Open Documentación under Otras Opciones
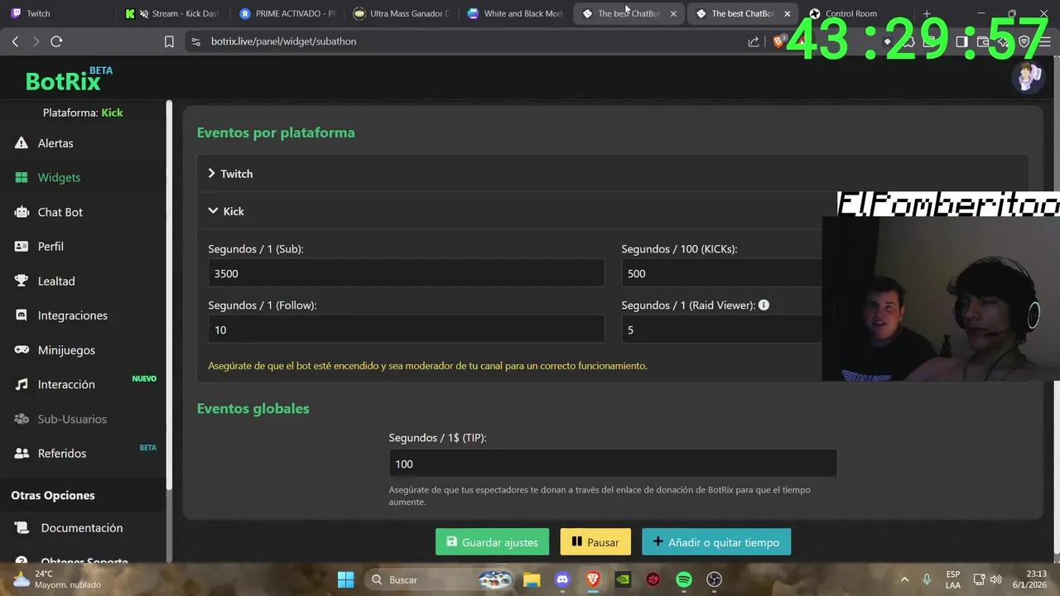 click(x=83, y=527)
